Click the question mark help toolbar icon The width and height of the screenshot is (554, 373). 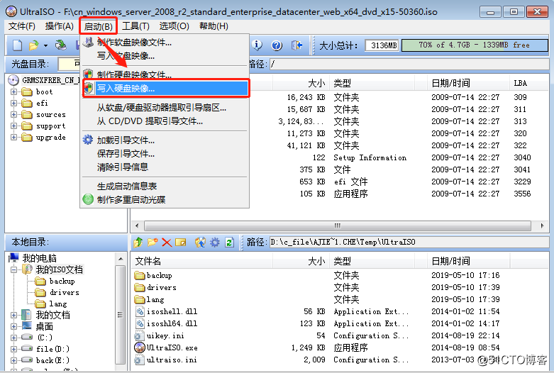tap(277, 45)
